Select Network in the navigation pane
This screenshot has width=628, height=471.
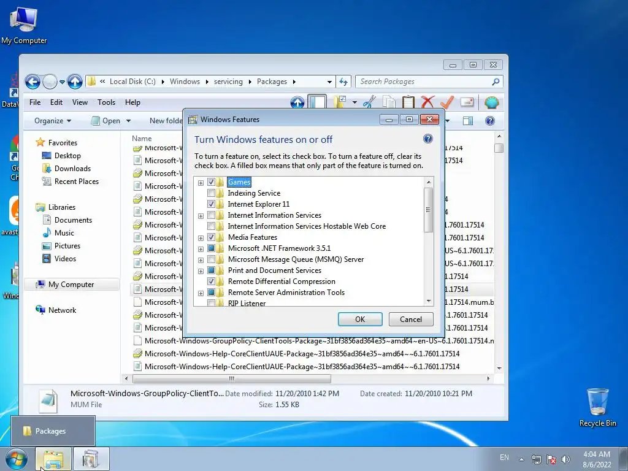(x=62, y=310)
